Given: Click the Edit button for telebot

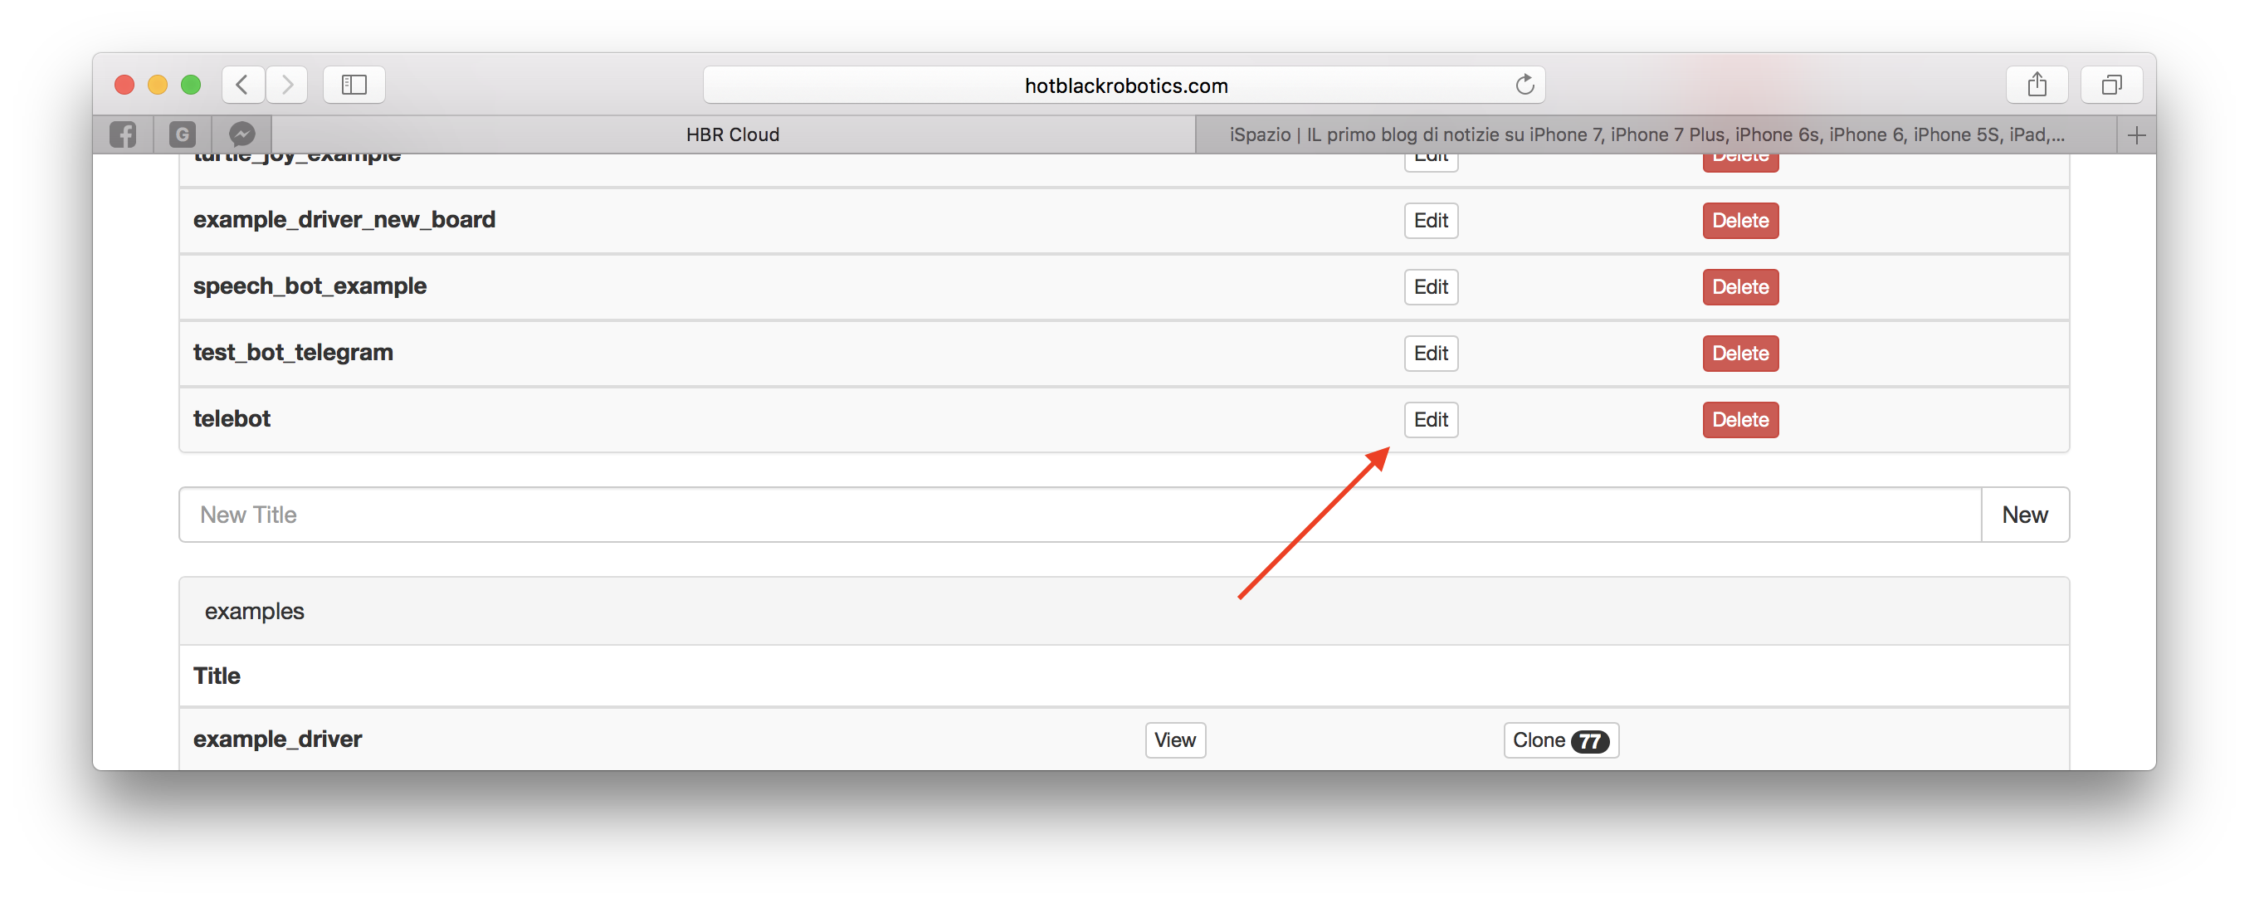Looking at the screenshot, I should [1432, 418].
